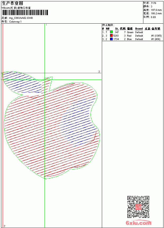Select the Brand column header
The height and width of the screenshot is (228, 164).
[x=139, y=29]
